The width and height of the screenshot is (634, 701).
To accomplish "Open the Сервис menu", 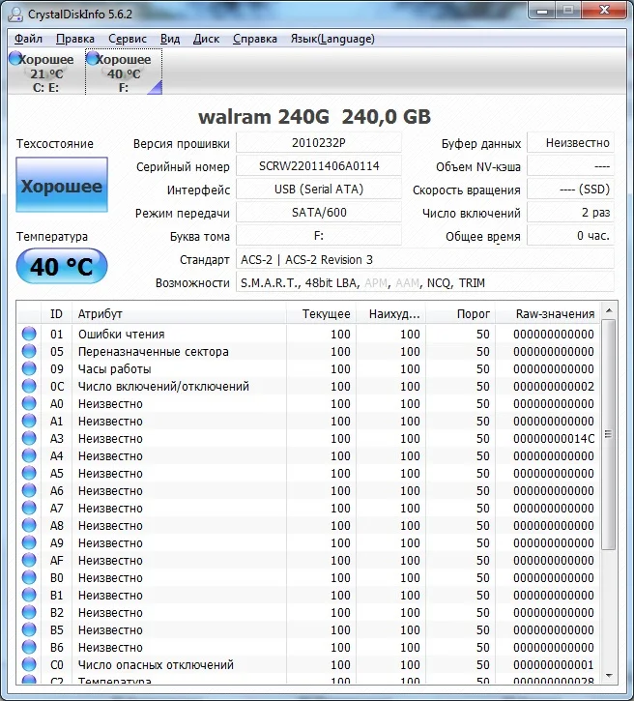I will 128,39.
